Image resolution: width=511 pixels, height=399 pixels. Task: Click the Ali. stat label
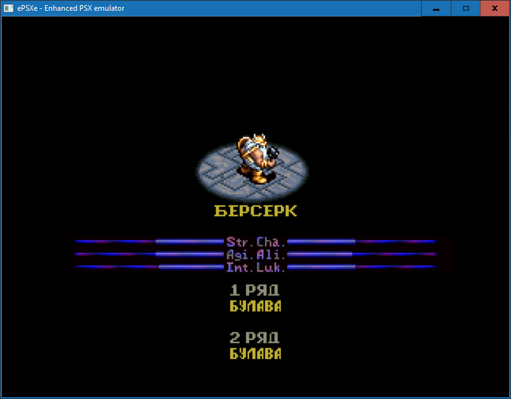click(x=271, y=254)
